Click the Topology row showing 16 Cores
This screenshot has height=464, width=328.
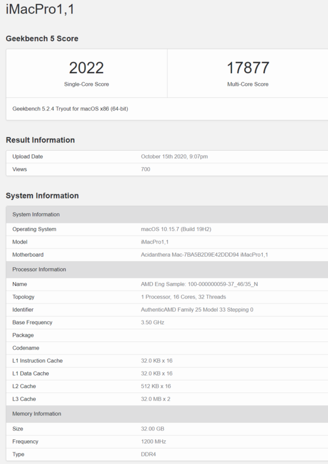(167, 297)
